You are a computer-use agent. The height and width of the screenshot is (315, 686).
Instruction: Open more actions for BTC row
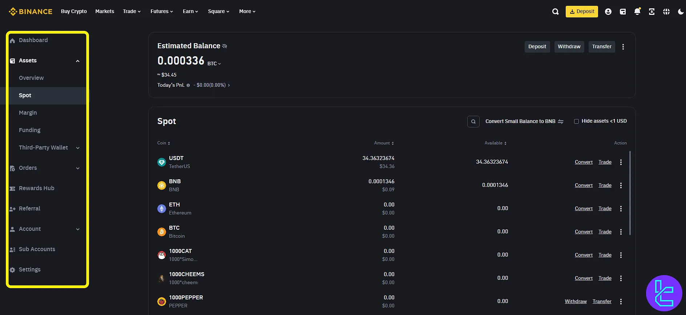621,232
